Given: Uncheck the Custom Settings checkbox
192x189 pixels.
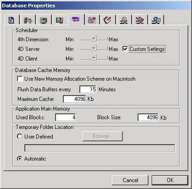Looking at the screenshot, I should [125, 49].
